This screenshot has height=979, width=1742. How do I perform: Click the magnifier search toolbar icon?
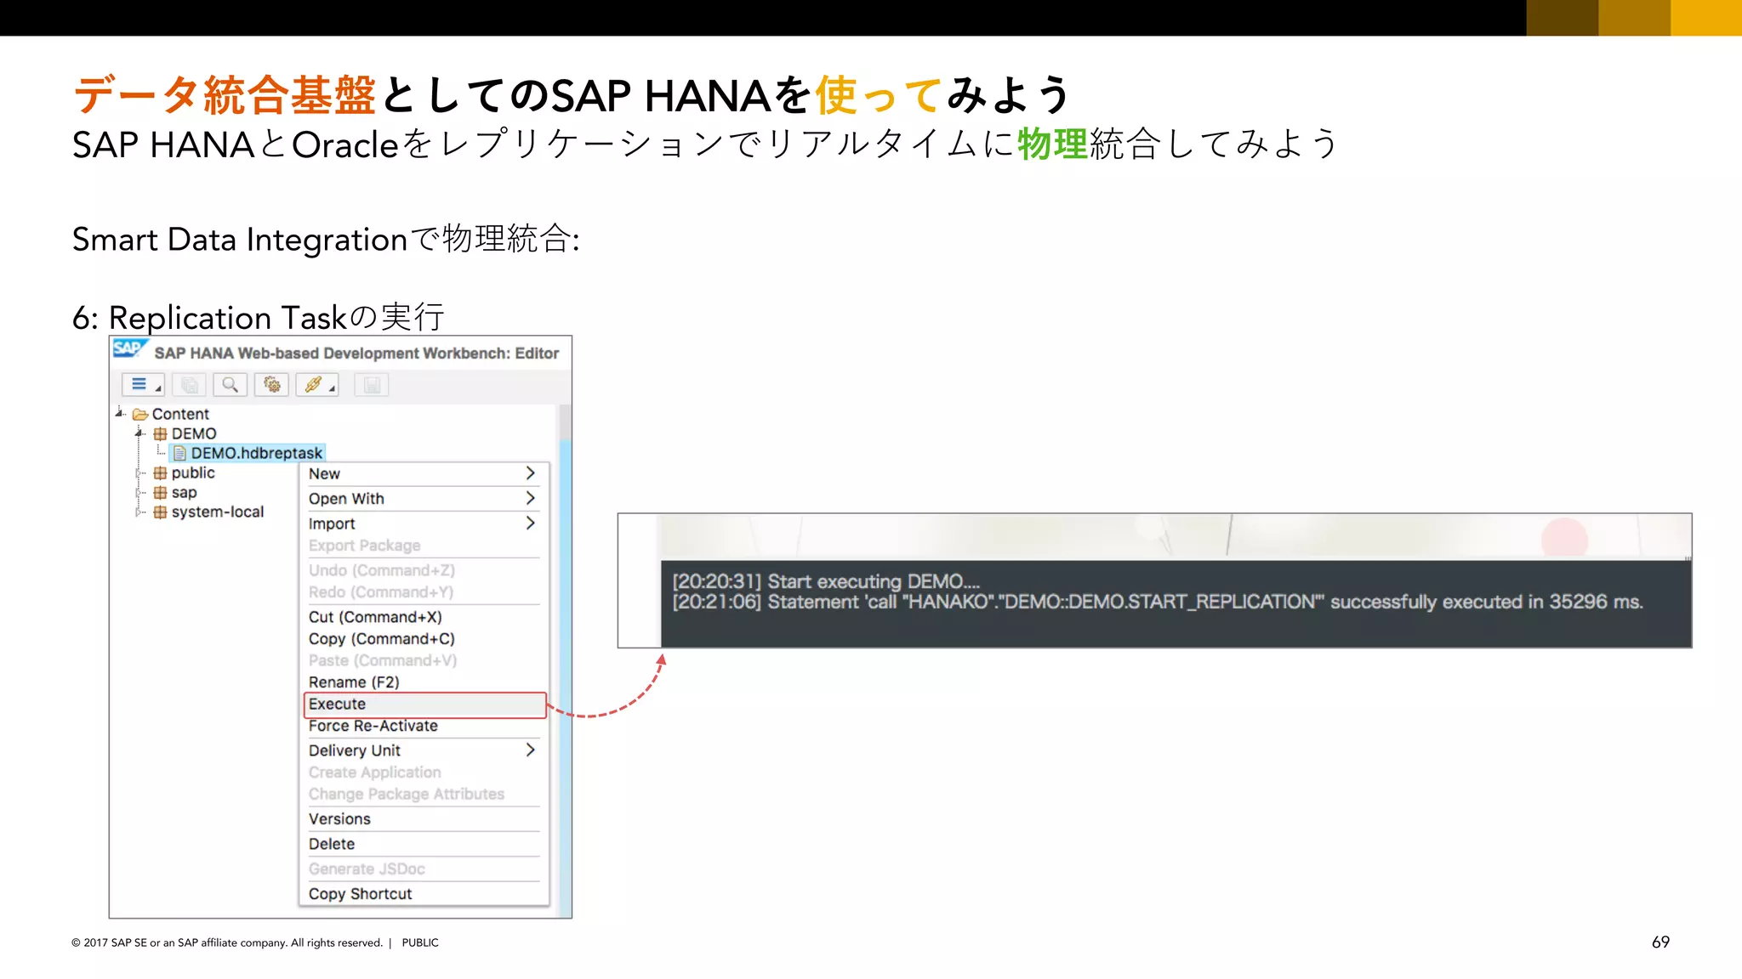[x=230, y=385]
